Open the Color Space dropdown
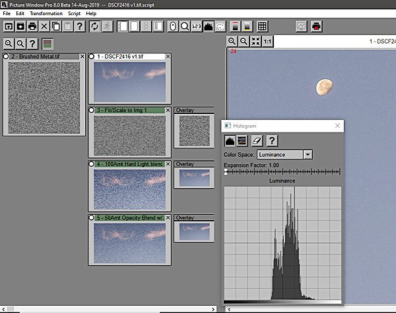Image resolution: width=396 pixels, height=313 pixels. [308, 154]
